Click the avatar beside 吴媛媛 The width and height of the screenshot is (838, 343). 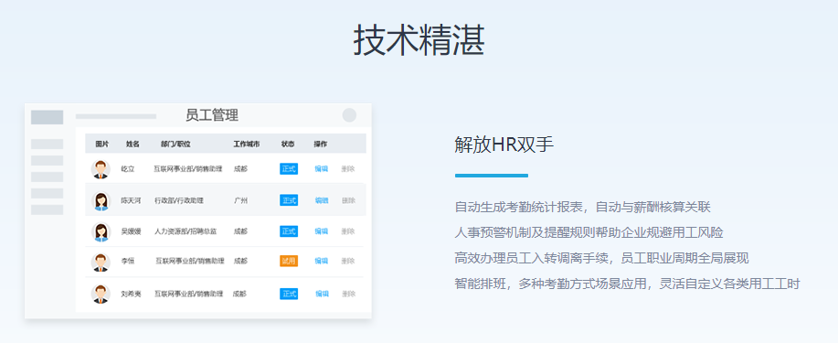pos(101,231)
